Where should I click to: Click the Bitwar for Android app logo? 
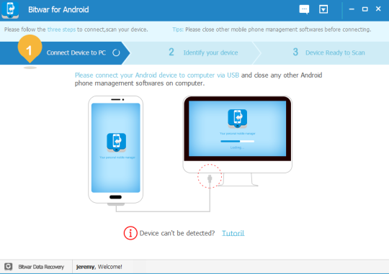[10, 10]
